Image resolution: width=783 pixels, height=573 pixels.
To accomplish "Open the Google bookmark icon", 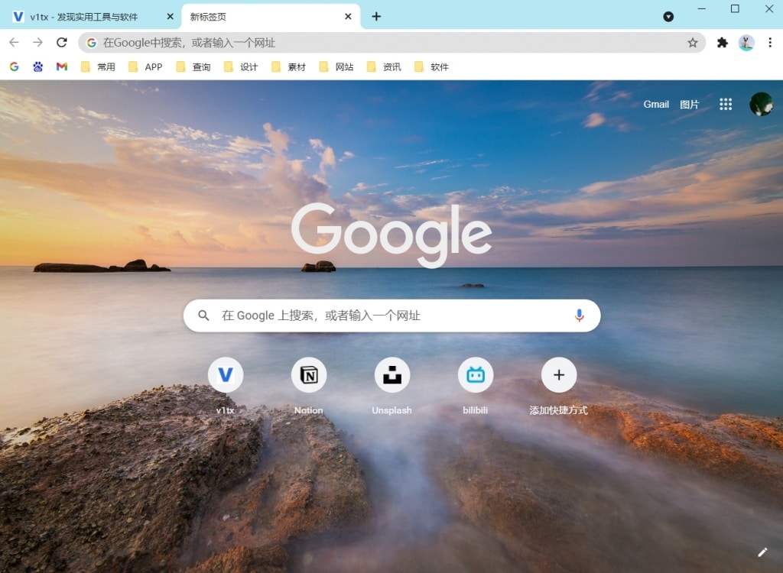I will [14, 66].
